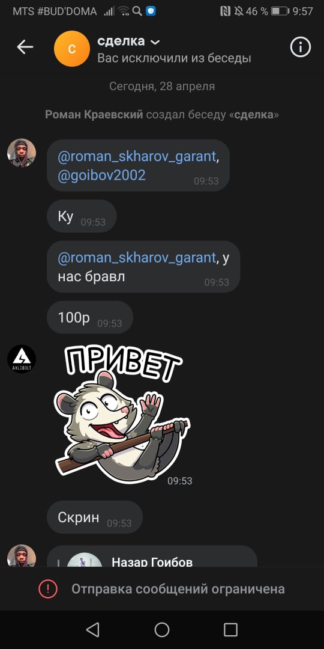The height and width of the screenshot is (649, 324).
Task: Open the hooded sender's avatar near first message
Action: click(x=22, y=153)
